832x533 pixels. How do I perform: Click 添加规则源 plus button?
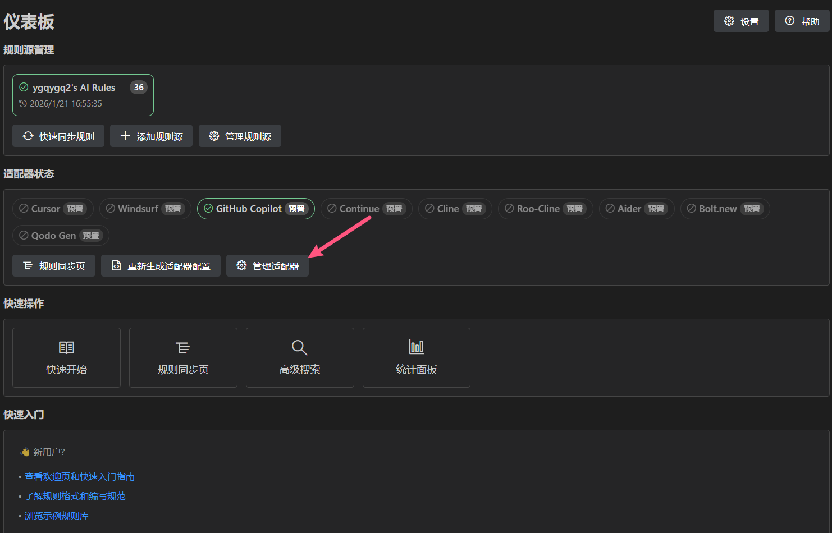coord(151,136)
